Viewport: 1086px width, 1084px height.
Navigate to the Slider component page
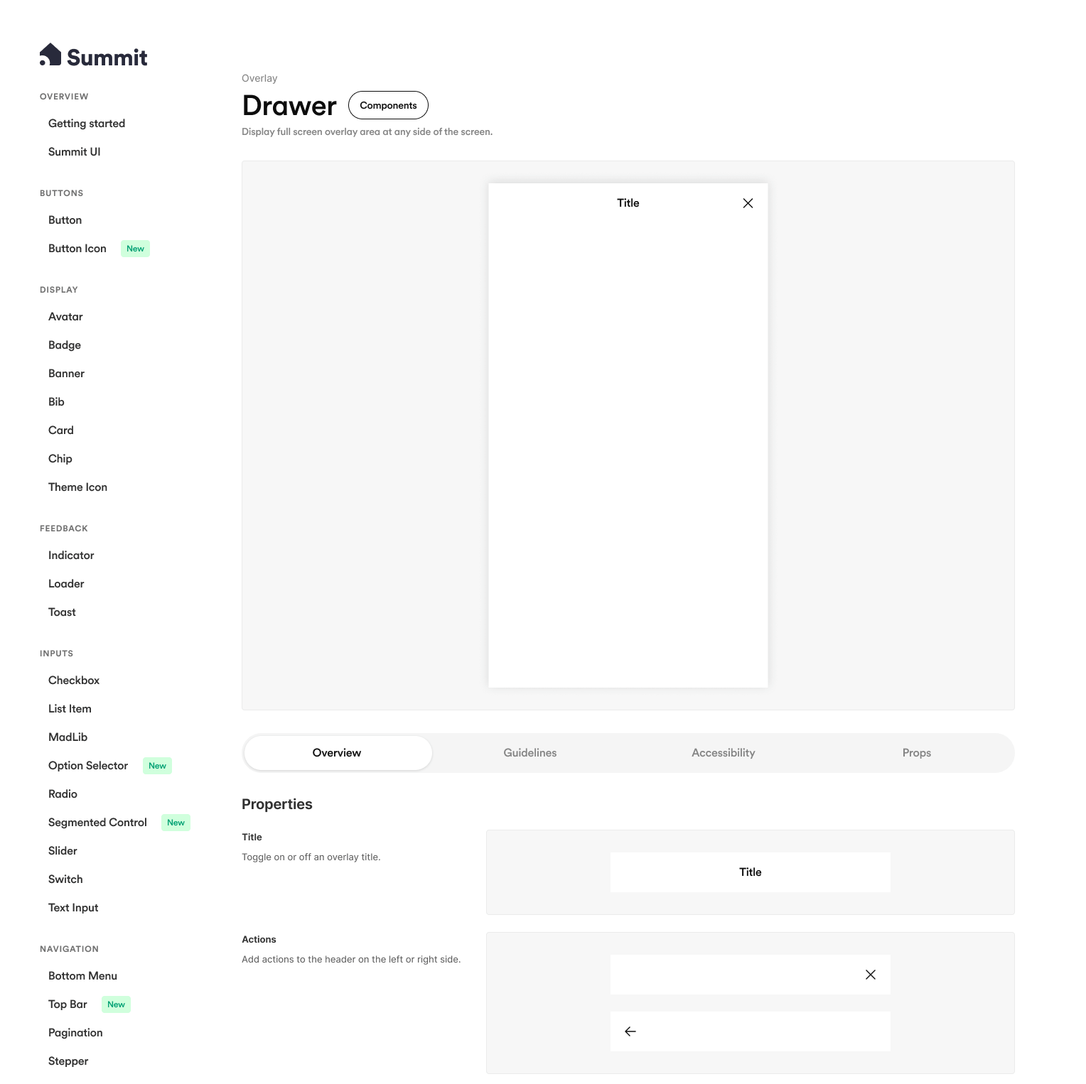pyautogui.click(x=63, y=851)
